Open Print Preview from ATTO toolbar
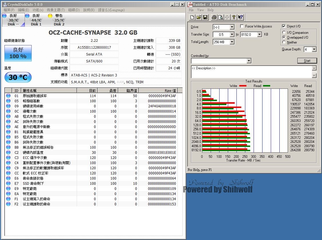The height and width of the screenshot is (240, 322). point(221,17)
